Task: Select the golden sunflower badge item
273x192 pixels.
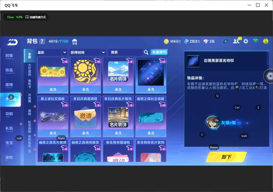Action: click(x=85, y=75)
